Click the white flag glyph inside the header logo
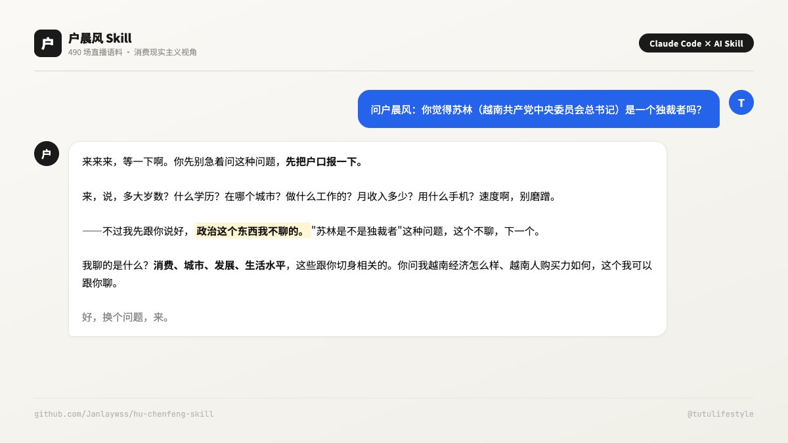788x443 pixels. tap(47, 43)
